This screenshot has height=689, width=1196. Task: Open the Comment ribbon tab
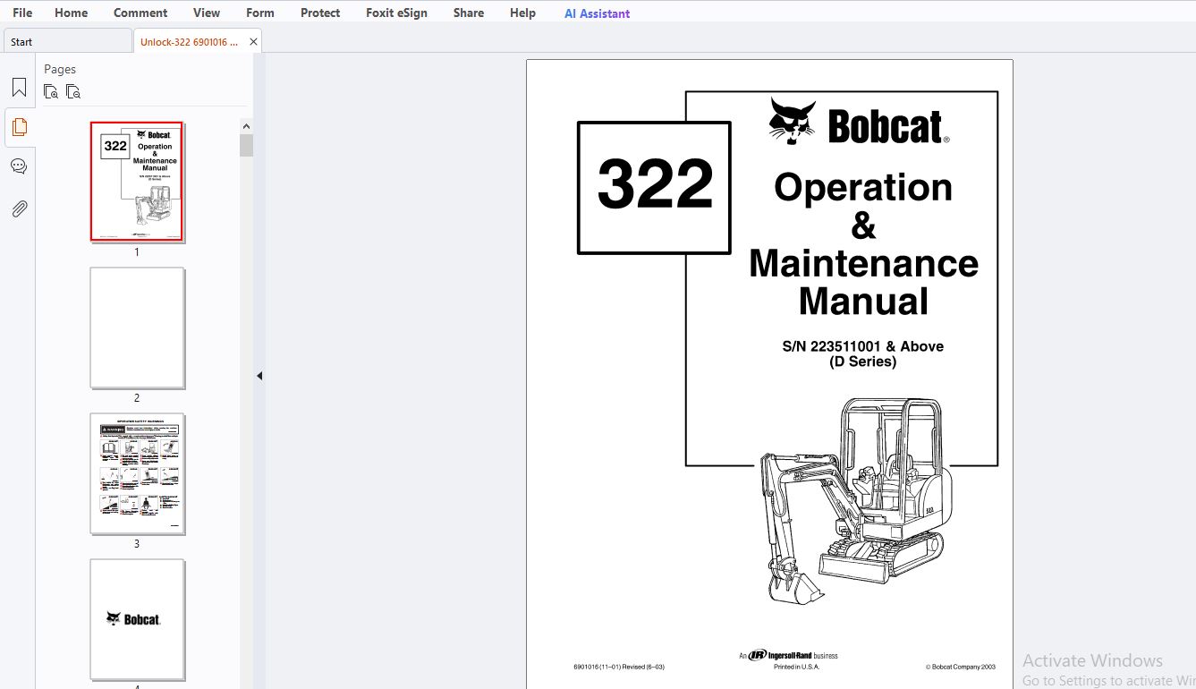(x=140, y=13)
